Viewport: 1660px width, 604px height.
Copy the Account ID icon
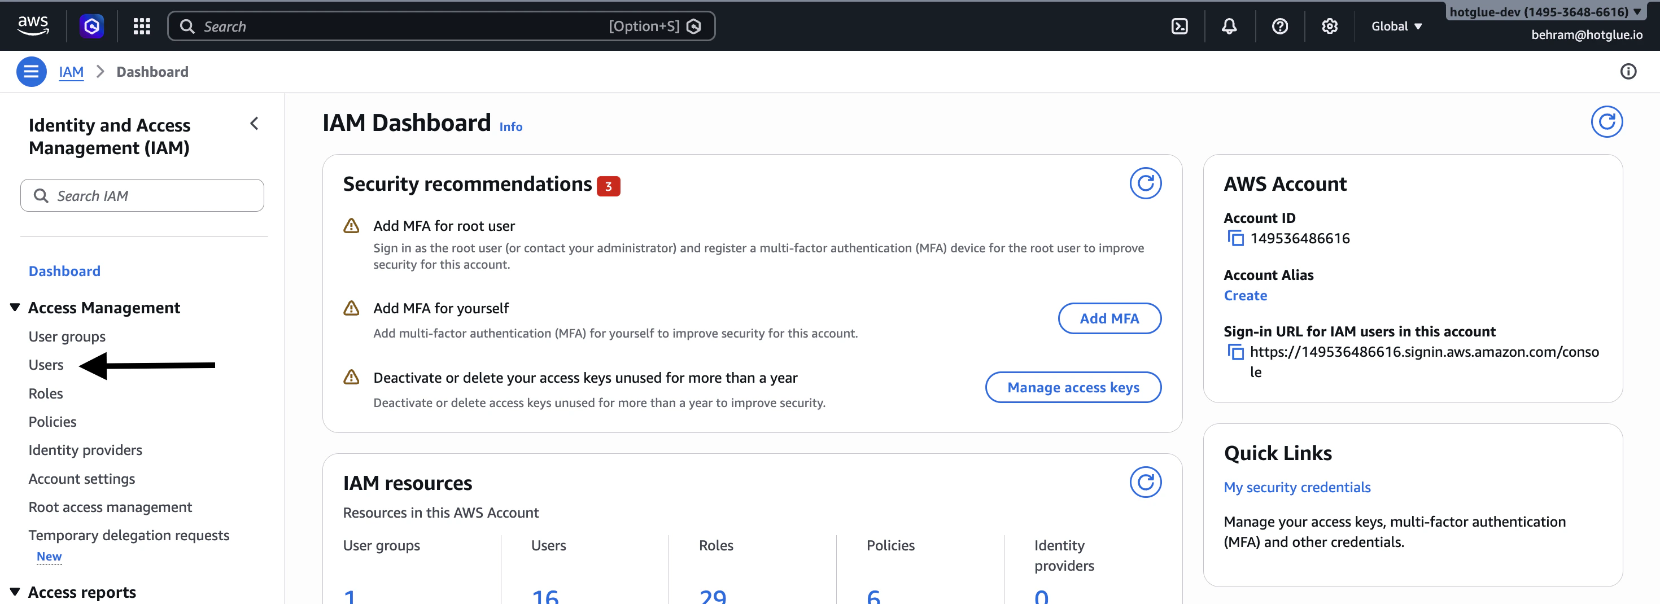(1235, 238)
